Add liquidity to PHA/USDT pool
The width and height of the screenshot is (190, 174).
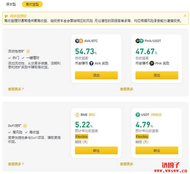click(157, 75)
